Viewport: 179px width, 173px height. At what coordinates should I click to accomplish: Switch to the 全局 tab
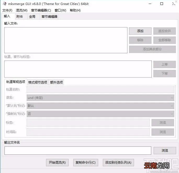tap(33, 17)
